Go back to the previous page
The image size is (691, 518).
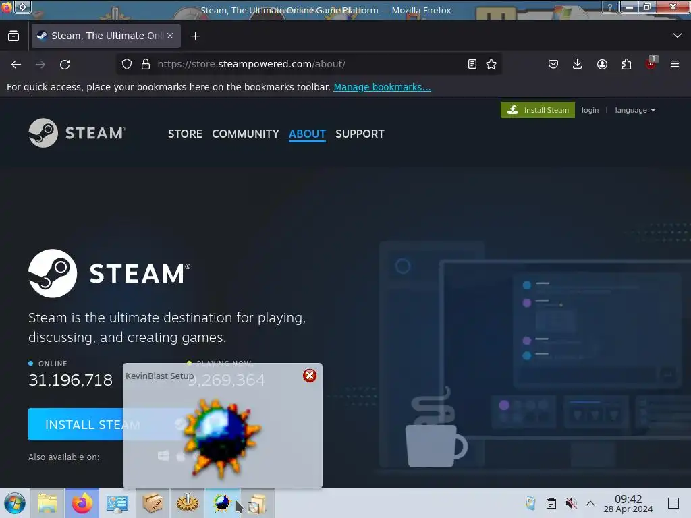click(16, 64)
